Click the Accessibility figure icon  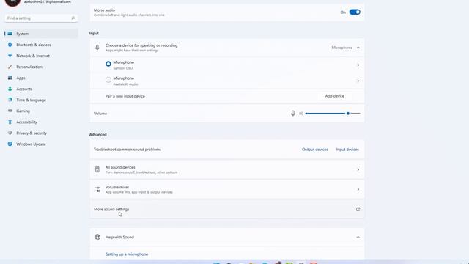10,122
